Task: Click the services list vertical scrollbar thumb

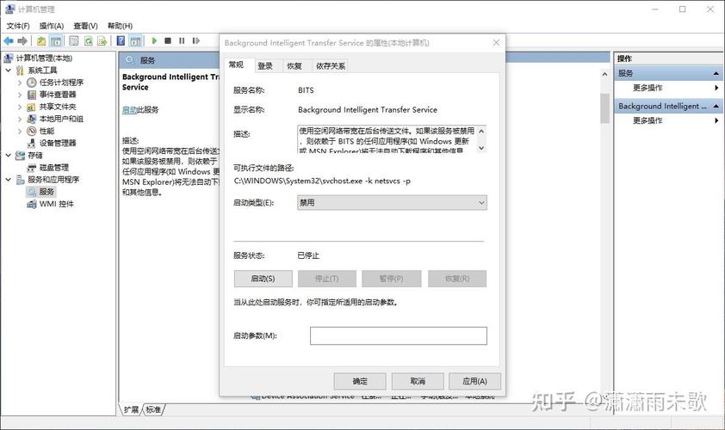Action: point(604,108)
